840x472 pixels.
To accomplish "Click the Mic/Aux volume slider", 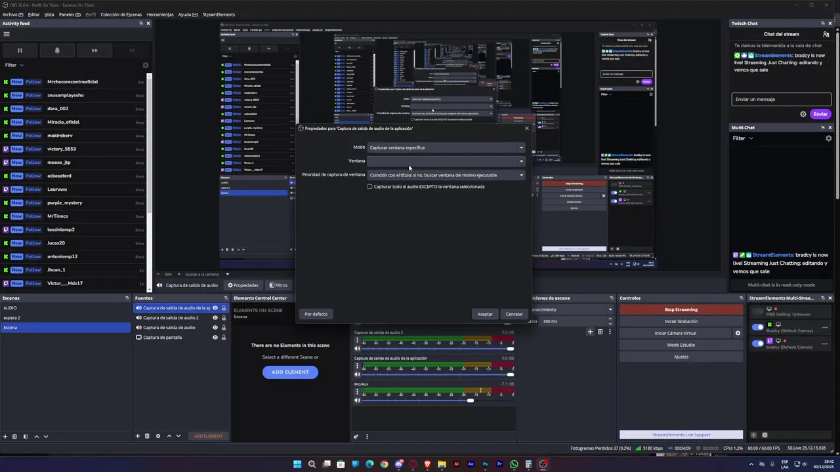I will pyautogui.click(x=436, y=401).
